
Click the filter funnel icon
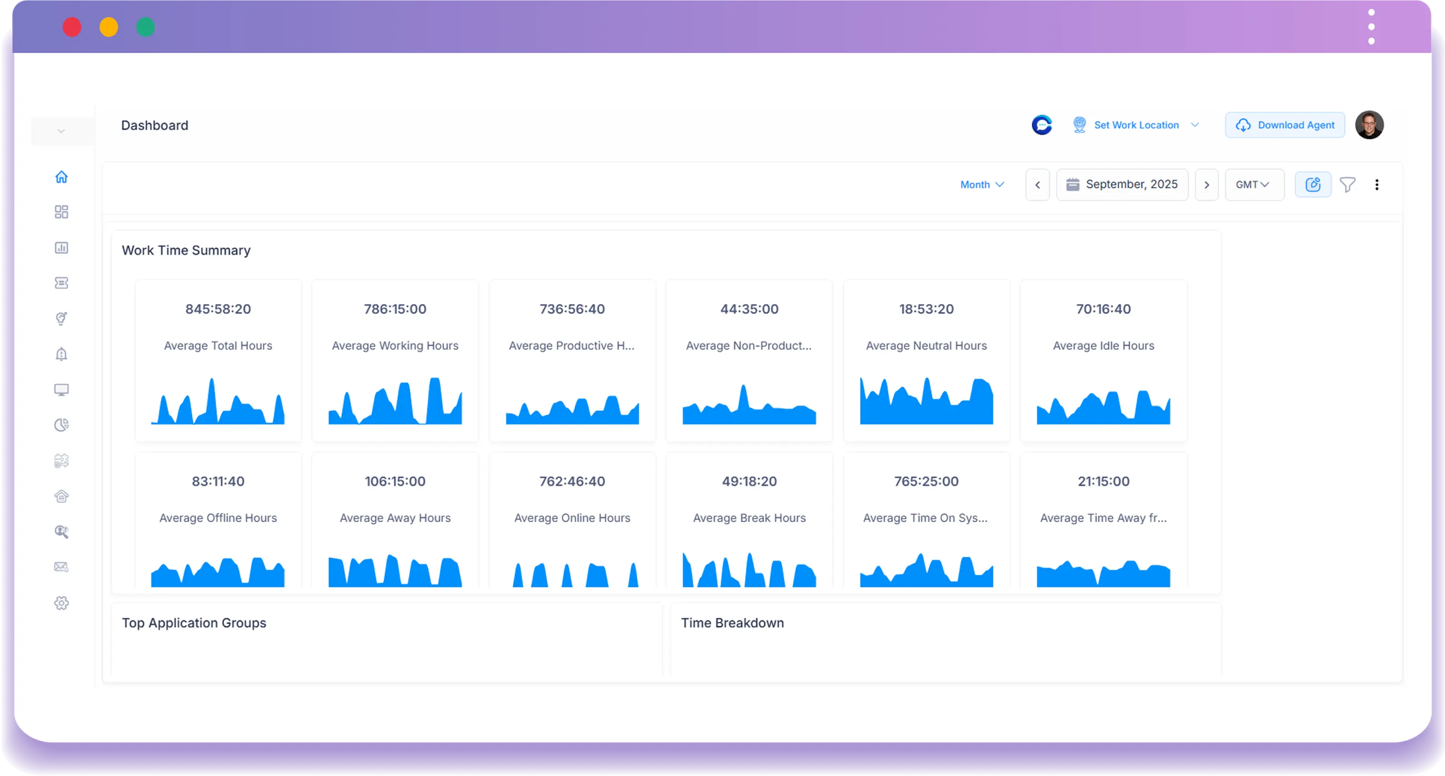tap(1347, 185)
